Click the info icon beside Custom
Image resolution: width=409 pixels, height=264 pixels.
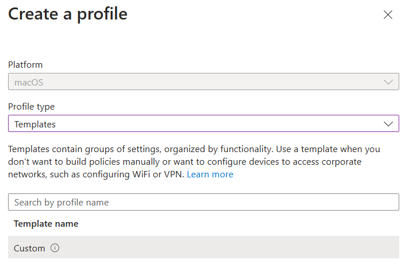tap(55, 249)
